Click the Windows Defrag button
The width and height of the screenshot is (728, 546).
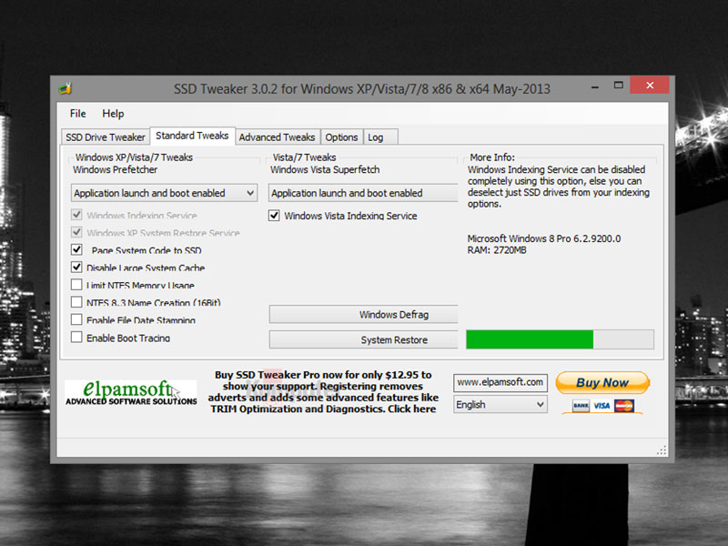click(363, 314)
